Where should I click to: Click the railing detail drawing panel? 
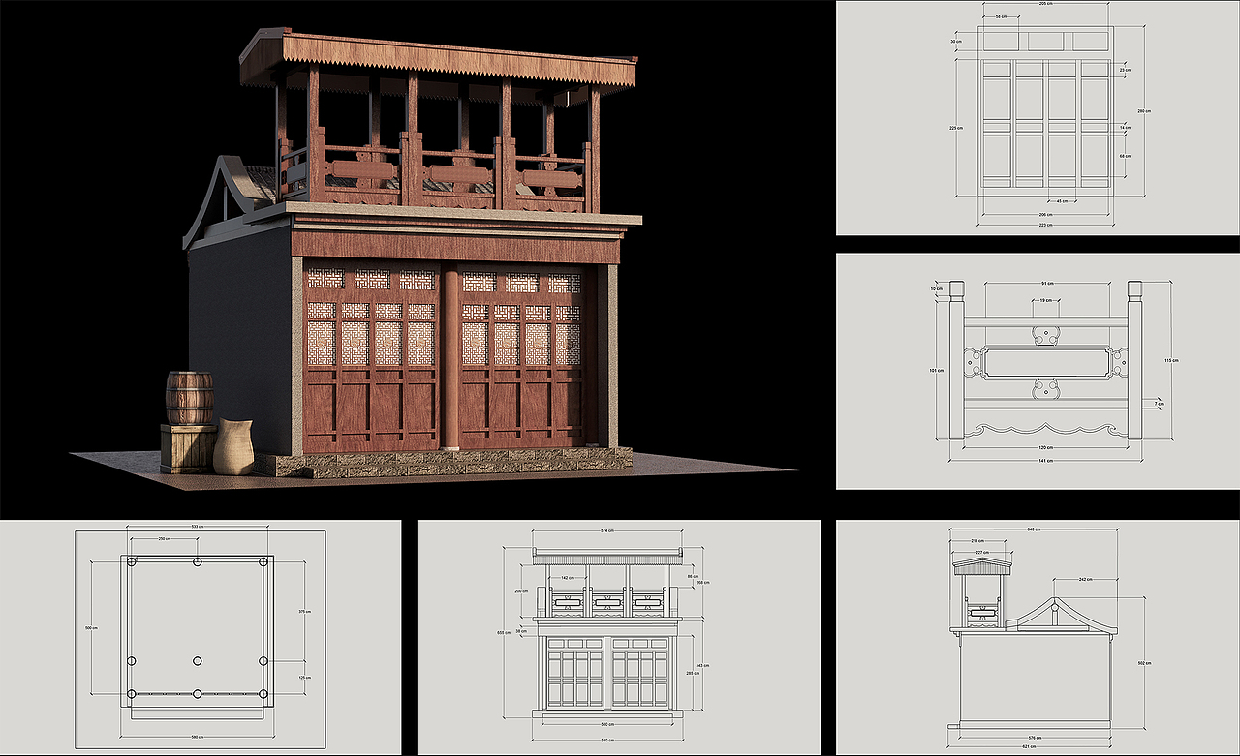(x=1037, y=376)
